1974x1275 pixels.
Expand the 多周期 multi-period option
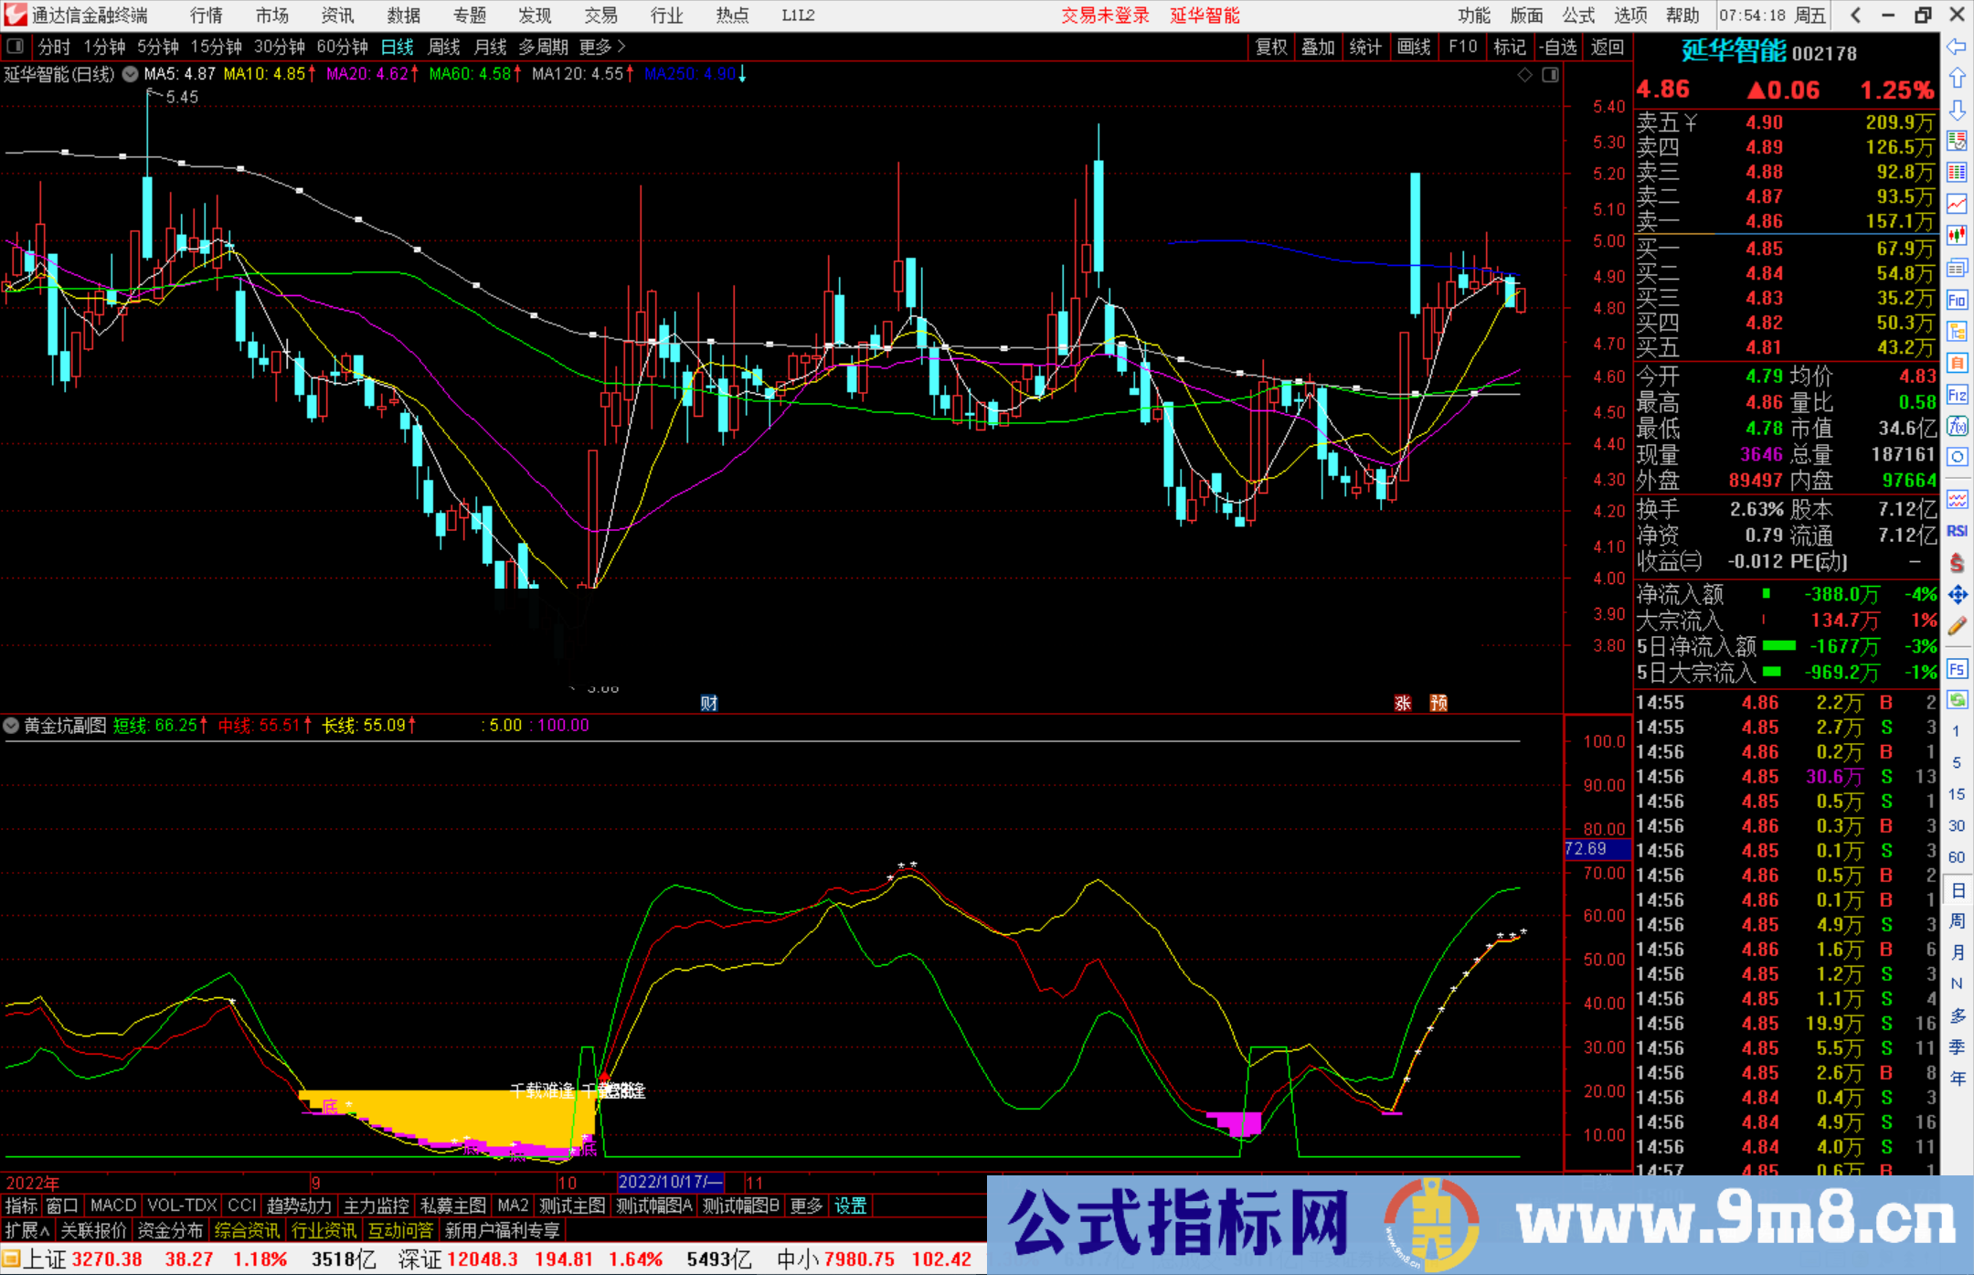(542, 47)
